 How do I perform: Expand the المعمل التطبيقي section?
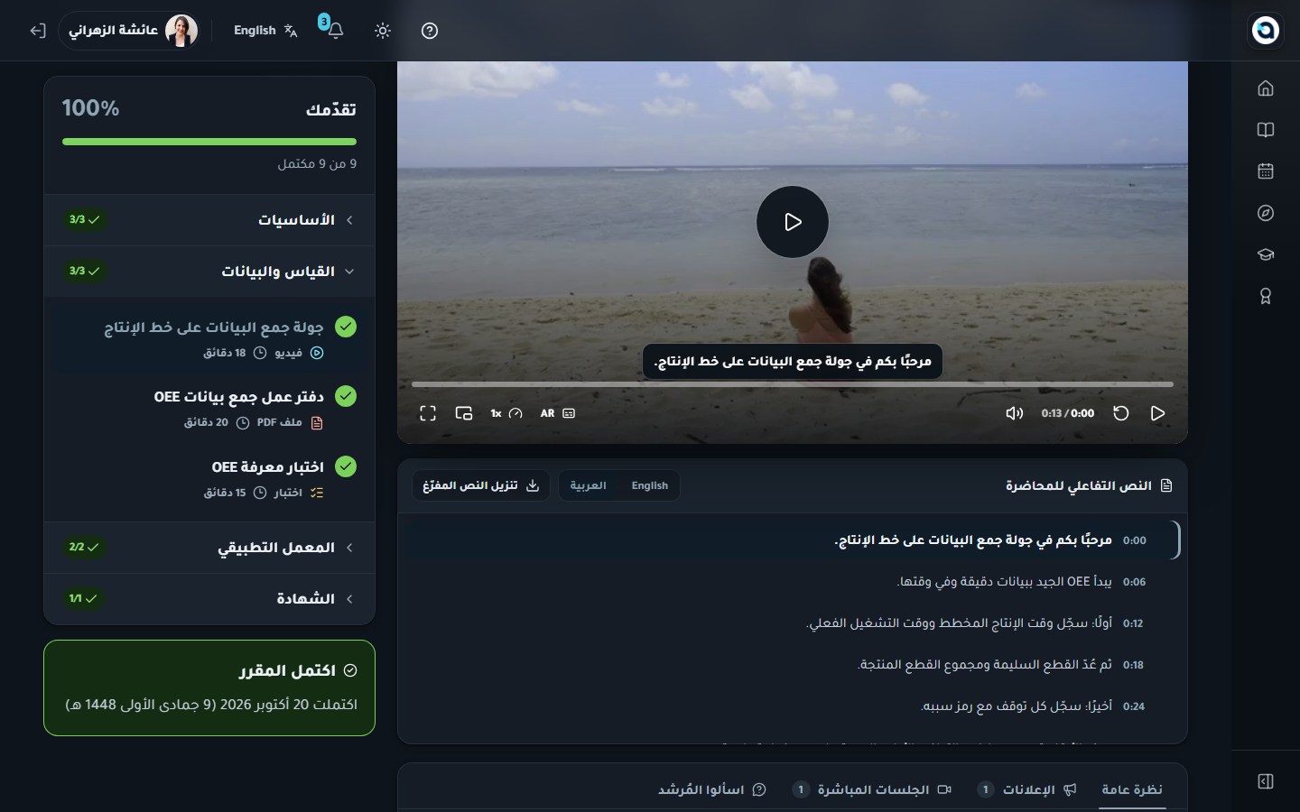209,548
